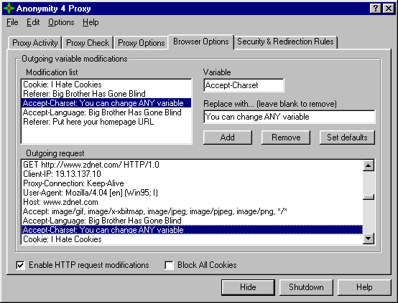
Task: Toggle Enable HTTP request modifications checkbox
Action: pyautogui.click(x=20, y=265)
